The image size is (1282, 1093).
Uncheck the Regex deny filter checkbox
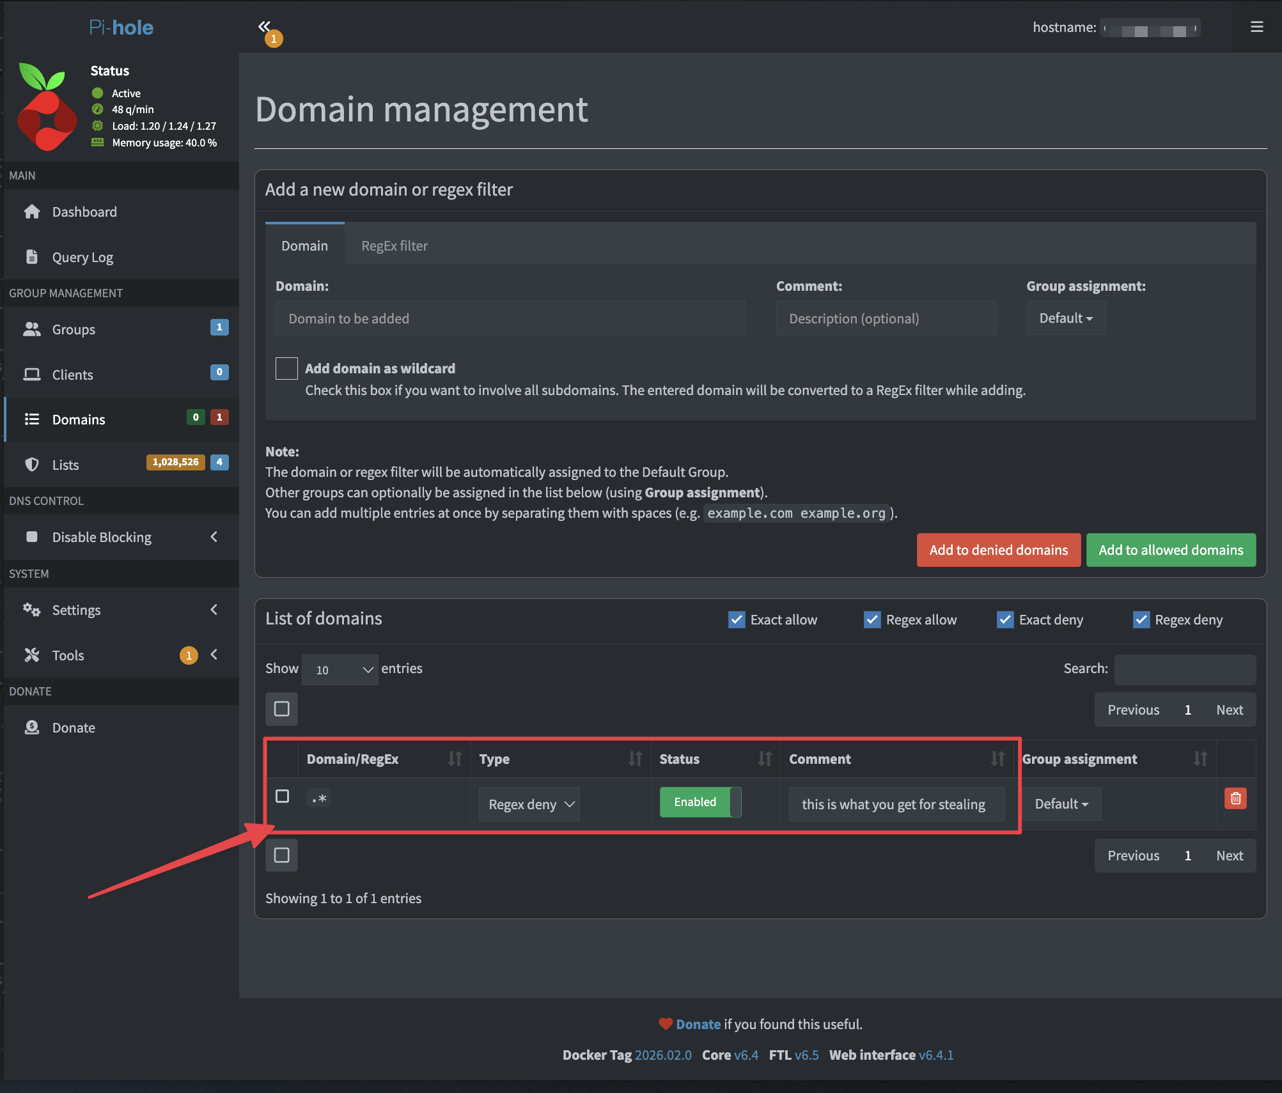pos(1141,619)
